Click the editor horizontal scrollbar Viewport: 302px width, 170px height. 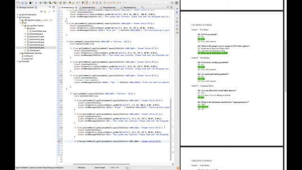[101, 164]
